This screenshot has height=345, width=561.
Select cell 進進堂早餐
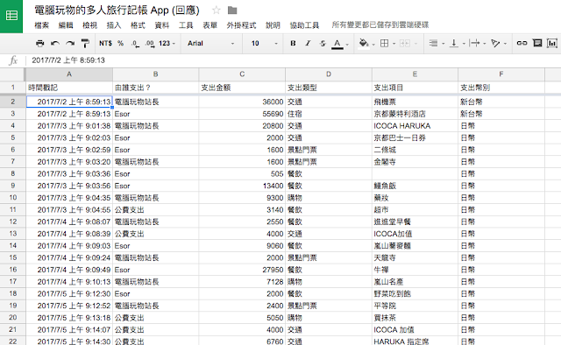[x=415, y=222]
